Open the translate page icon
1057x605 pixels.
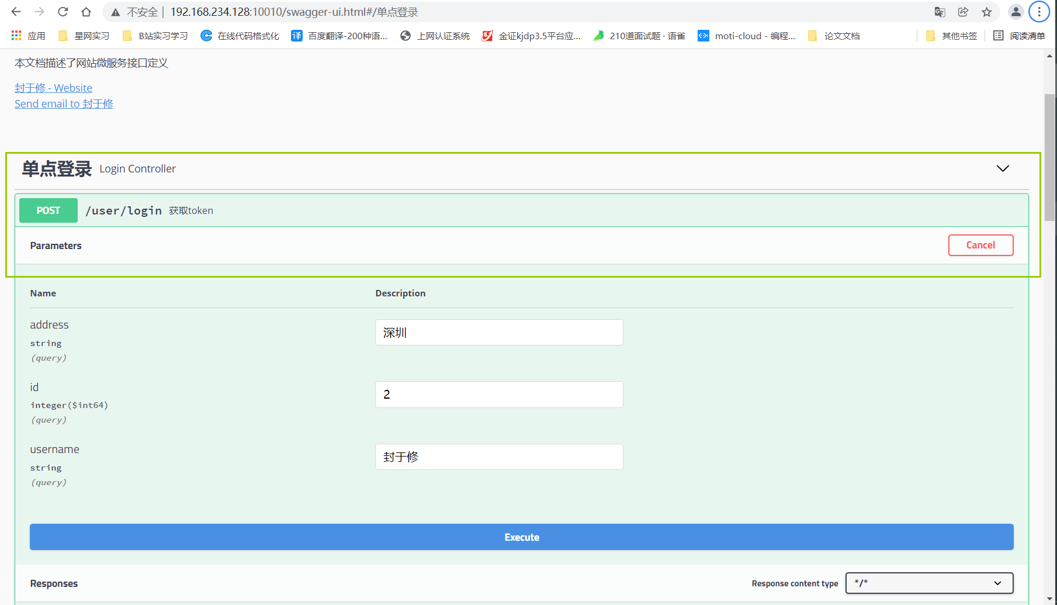[x=940, y=12]
